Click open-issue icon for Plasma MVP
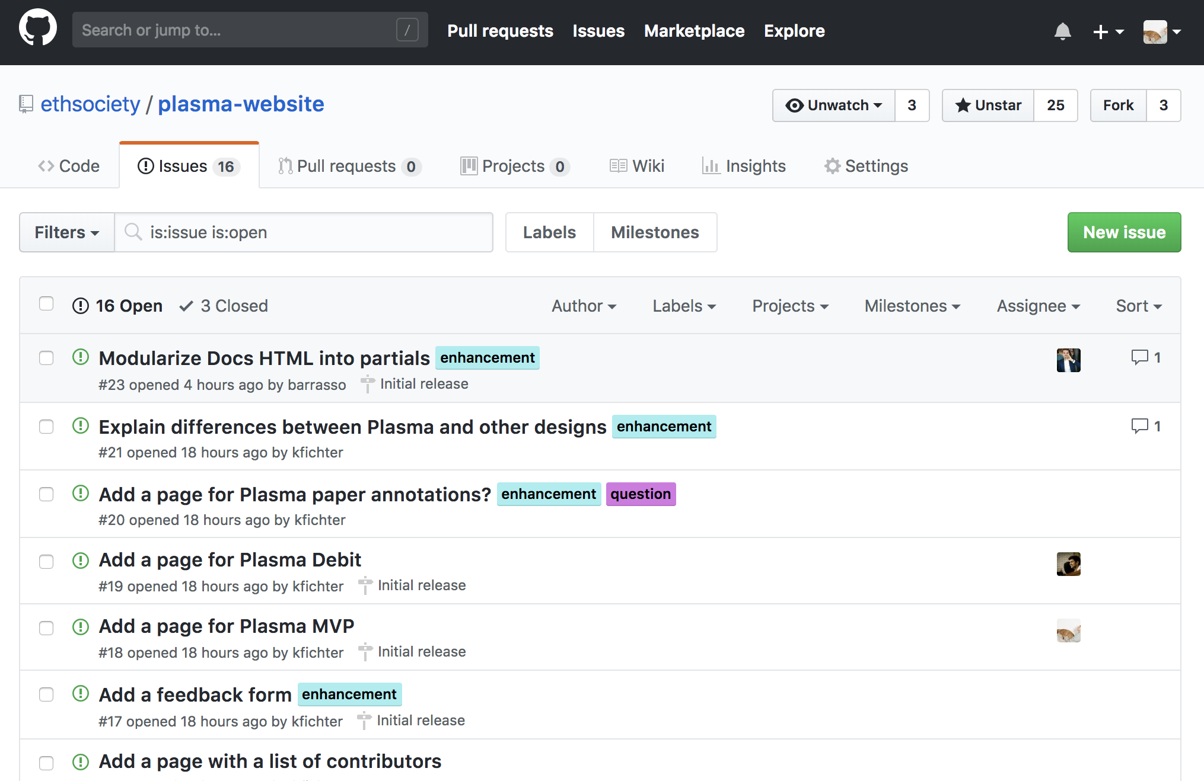Screen dimensions: 1204x781 coord(81,626)
